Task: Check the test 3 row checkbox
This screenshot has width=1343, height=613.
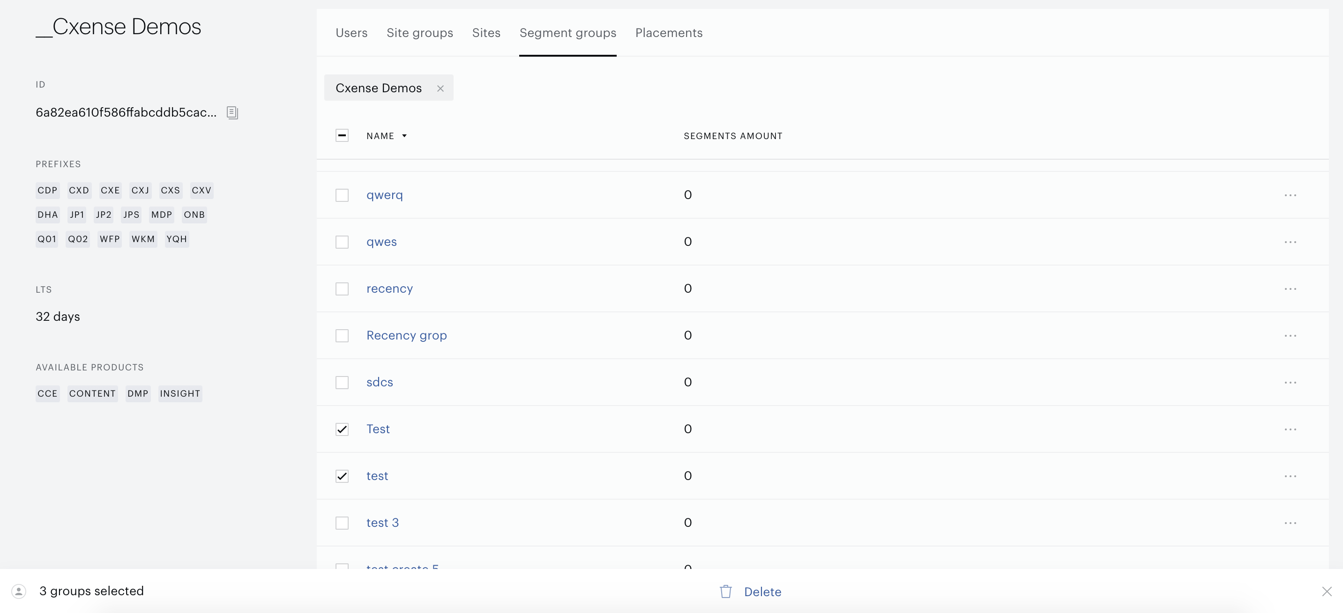Action: [342, 524]
